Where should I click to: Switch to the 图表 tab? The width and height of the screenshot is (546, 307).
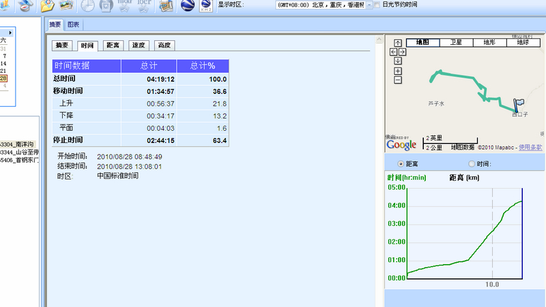point(73,25)
